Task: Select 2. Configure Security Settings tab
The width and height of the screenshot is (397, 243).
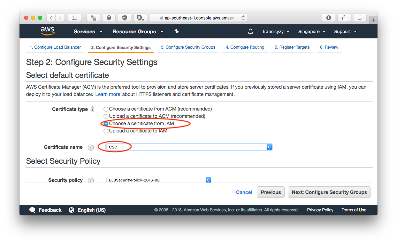Action: tap(121, 48)
